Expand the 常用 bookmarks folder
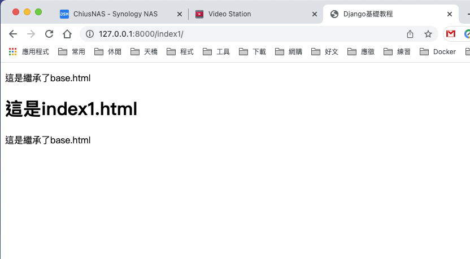This screenshot has height=259, width=470. [x=72, y=52]
